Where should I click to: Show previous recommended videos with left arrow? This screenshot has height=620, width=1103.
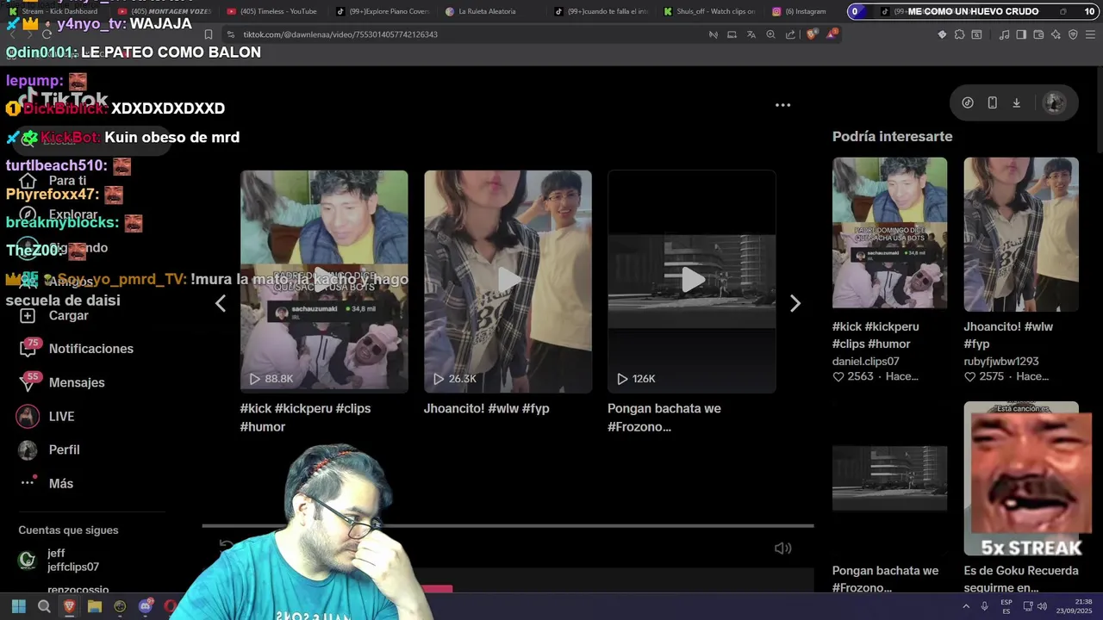[221, 303]
